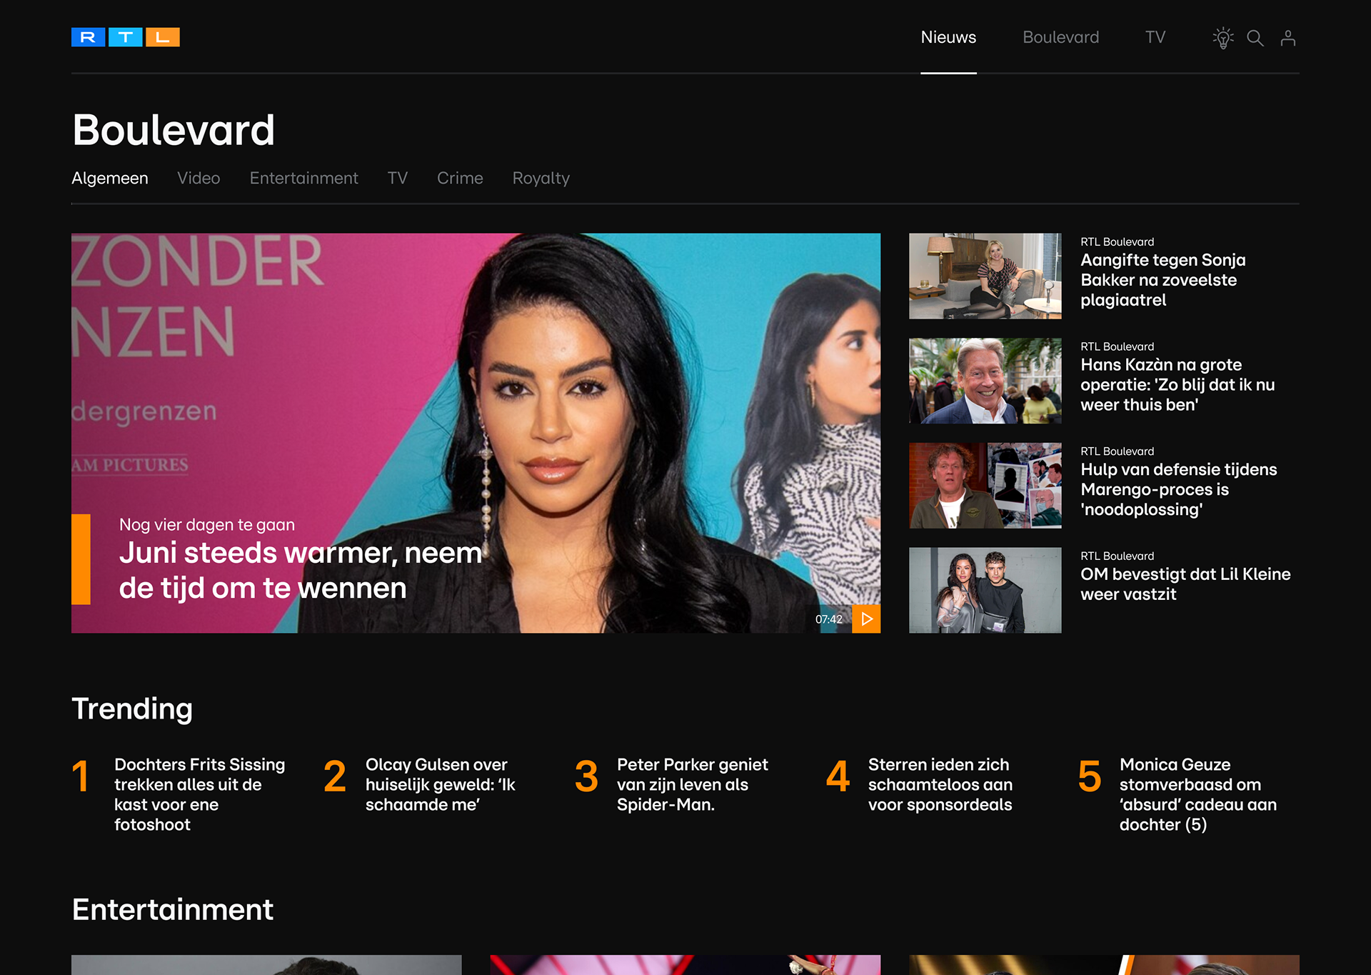Select the Entertainment subcategory tab
This screenshot has width=1371, height=975.
[303, 178]
